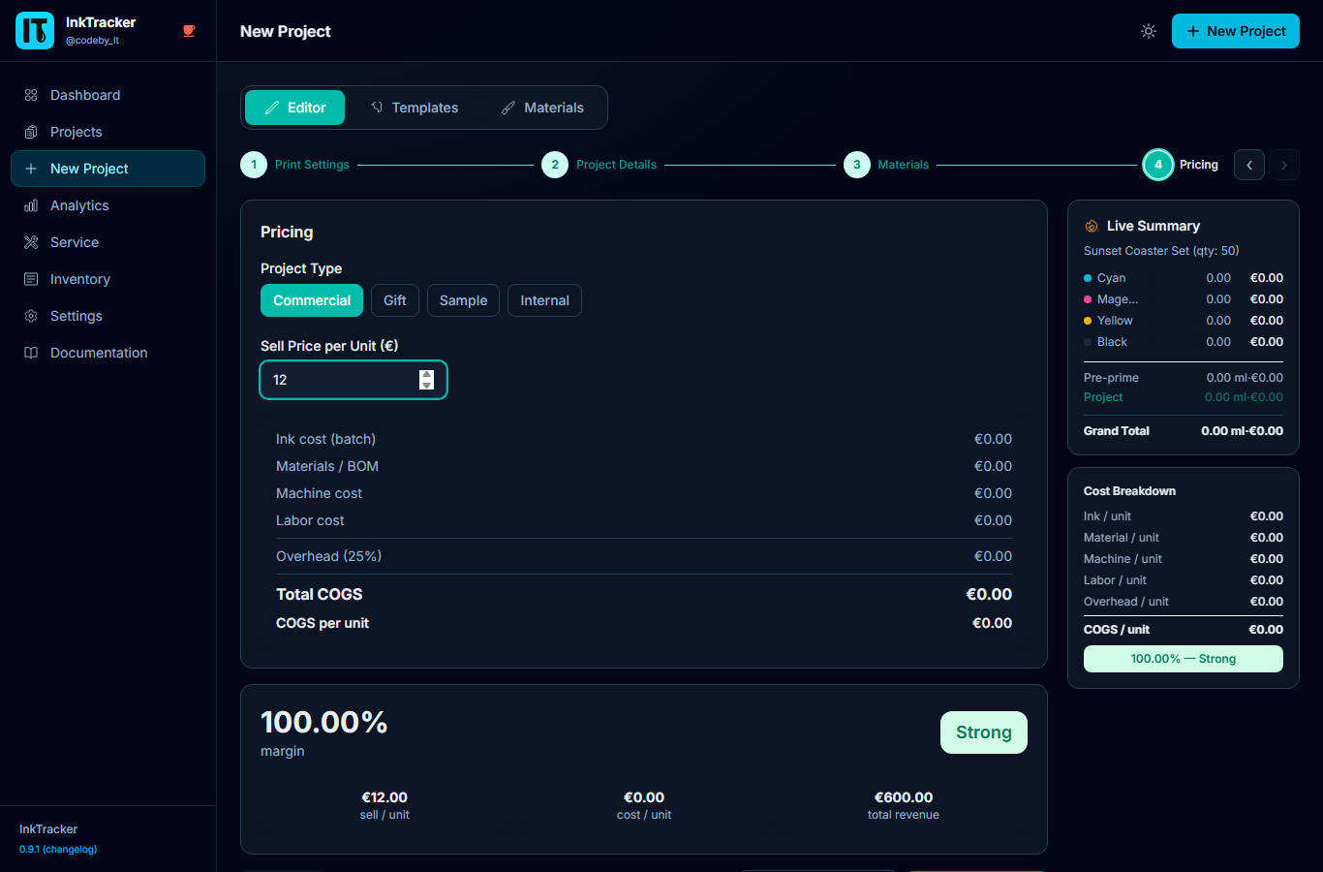Open the changelog link
Image resolution: width=1323 pixels, height=872 pixels.
58,850
